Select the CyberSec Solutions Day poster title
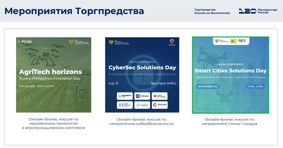283x148 pixels. pyautogui.click(x=142, y=67)
